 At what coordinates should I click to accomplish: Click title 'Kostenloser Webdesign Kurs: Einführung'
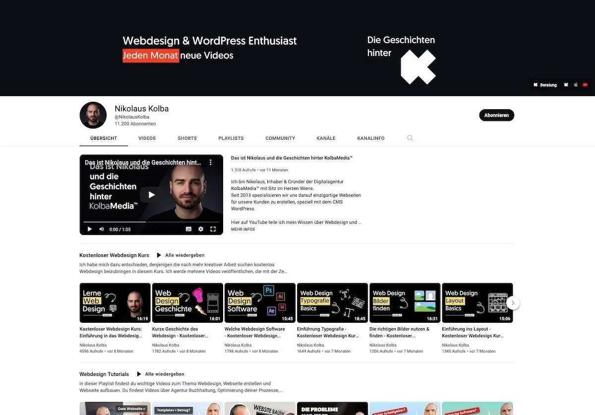pyautogui.click(x=111, y=332)
